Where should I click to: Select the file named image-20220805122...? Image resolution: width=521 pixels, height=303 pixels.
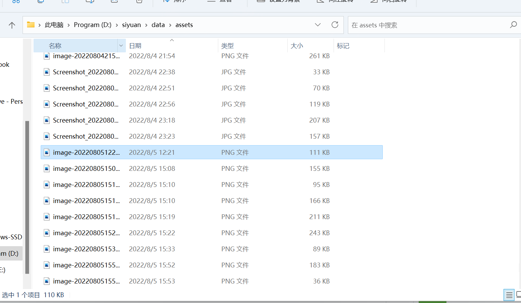(x=86, y=152)
